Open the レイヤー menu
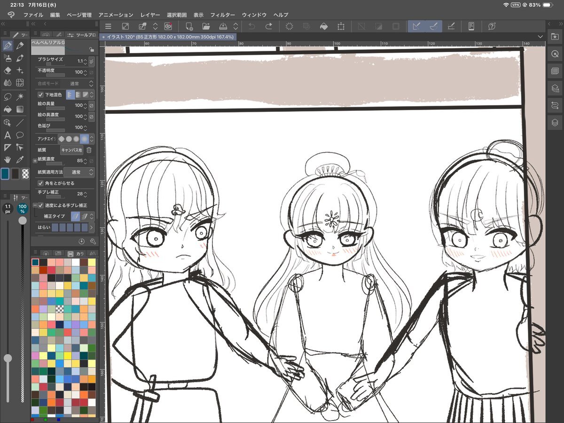The width and height of the screenshot is (564, 423). click(x=150, y=15)
